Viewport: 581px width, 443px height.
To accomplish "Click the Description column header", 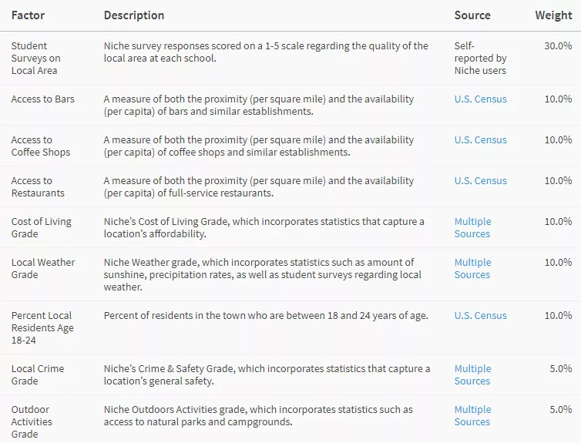I will [134, 15].
